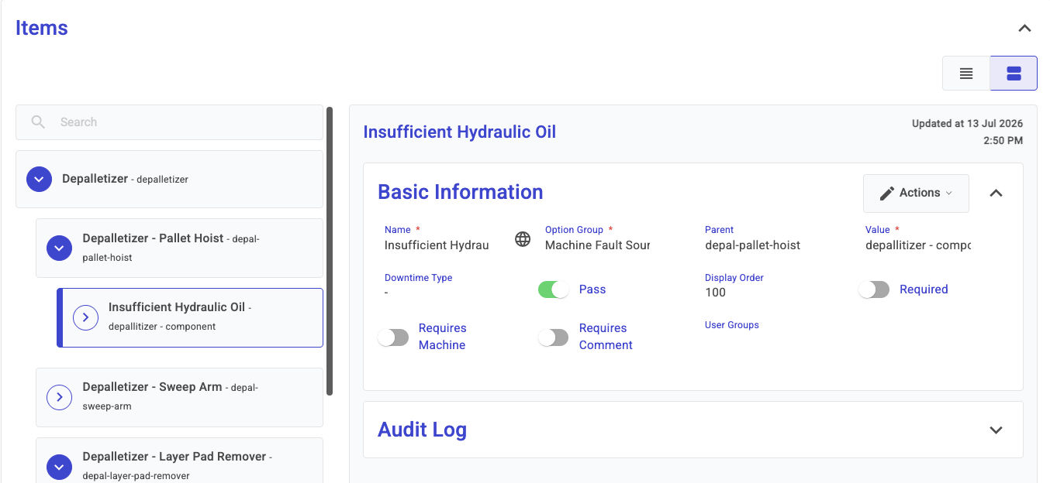Select Depalletizer - Pallet Hoist row
The height and width of the screenshot is (483, 1050).
[179, 248]
